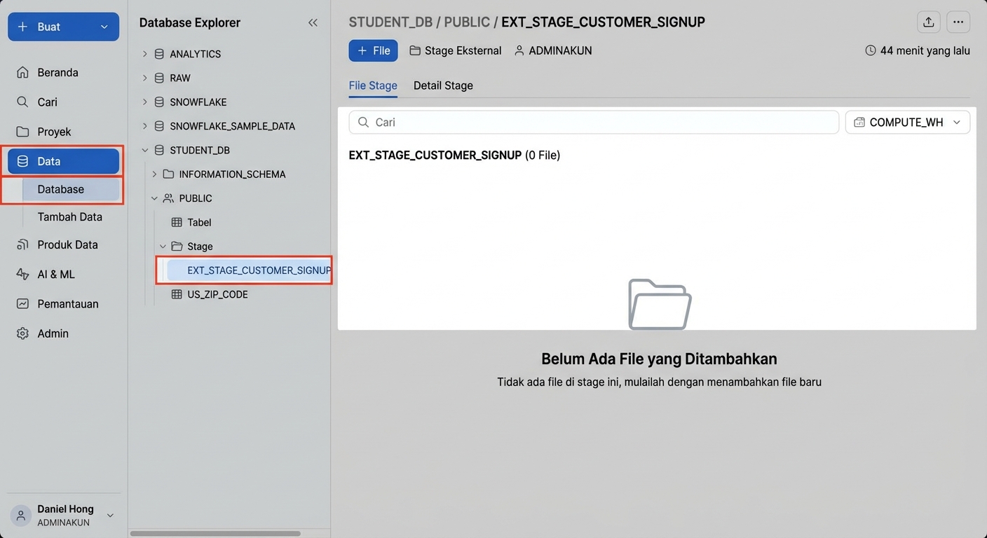Open the more options ellipsis menu
This screenshot has height=538, width=987.
(x=958, y=22)
